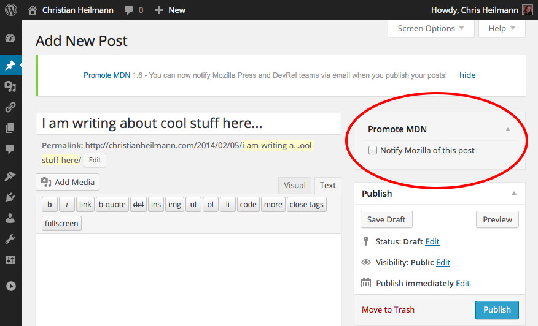Collapse the Promote MDN panel
Image resolution: width=538 pixels, height=326 pixels.
coord(508,129)
